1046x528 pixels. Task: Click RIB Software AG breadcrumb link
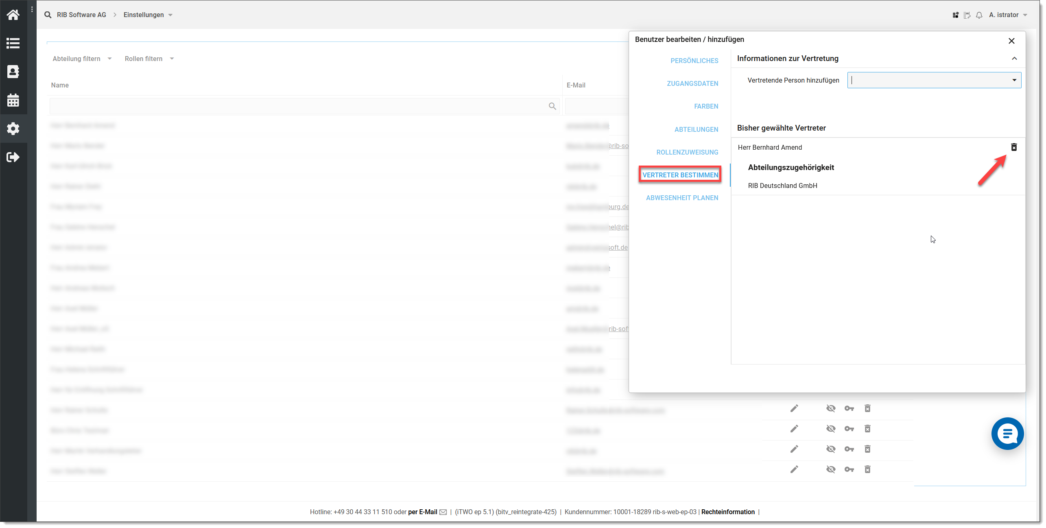[x=81, y=15]
